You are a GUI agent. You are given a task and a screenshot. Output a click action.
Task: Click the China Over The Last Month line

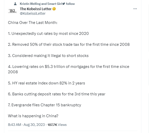click(x=33, y=23)
